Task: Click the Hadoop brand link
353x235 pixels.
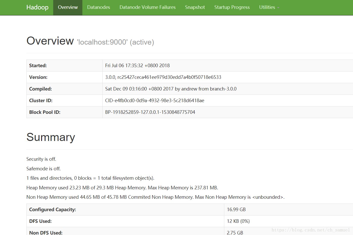Action: [x=37, y=7]
